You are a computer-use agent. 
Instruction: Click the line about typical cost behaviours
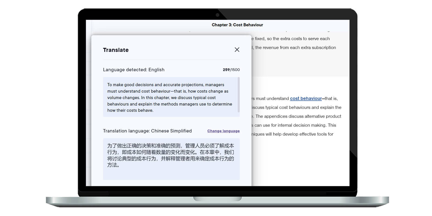297,107
